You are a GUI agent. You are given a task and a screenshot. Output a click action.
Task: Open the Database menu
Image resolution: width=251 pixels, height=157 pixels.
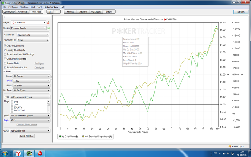(24, 7)
